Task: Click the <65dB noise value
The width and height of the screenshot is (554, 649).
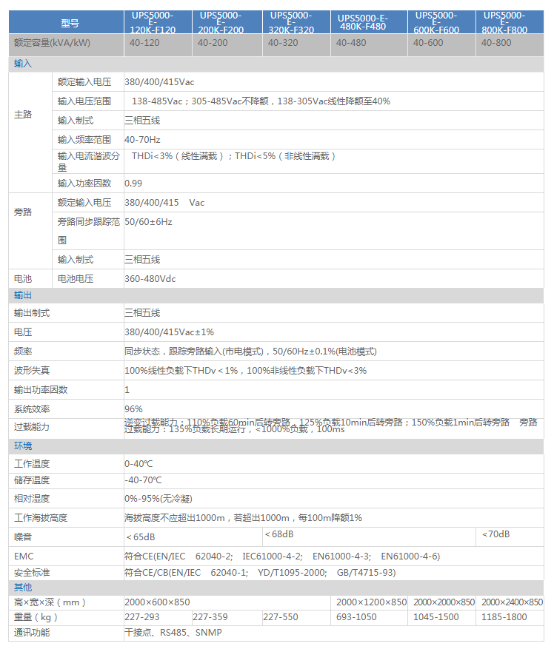Action: coord(141,537)
